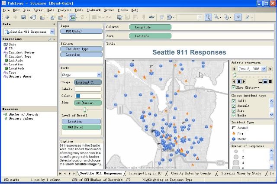
Task: Uncheck the Assault incident type
Action: (234, 106)
